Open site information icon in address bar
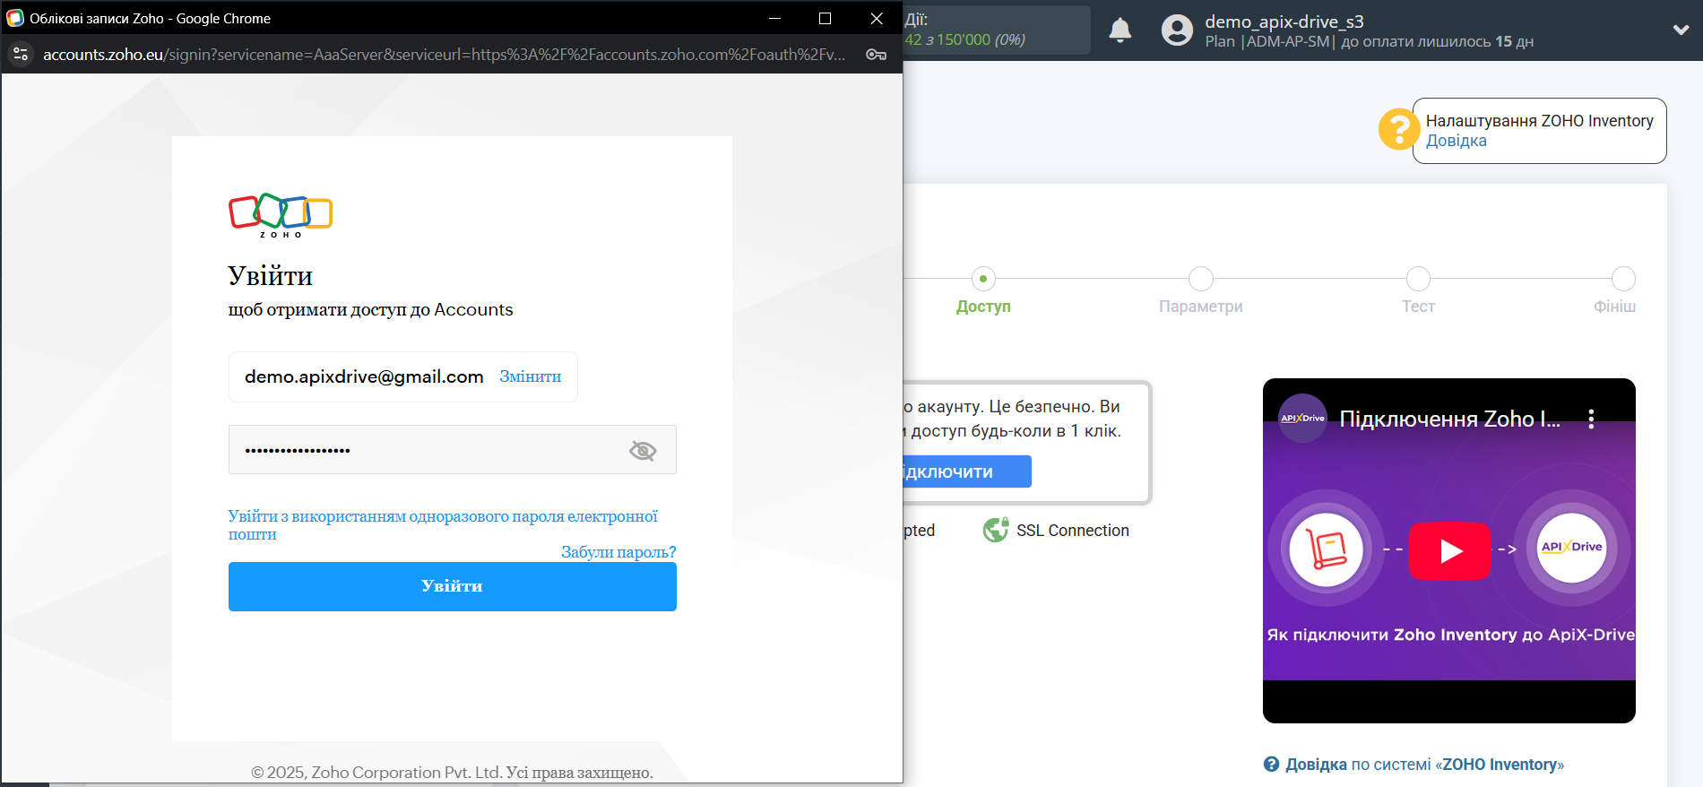The width and height of the screenshot is (1703, 787). 21,55
